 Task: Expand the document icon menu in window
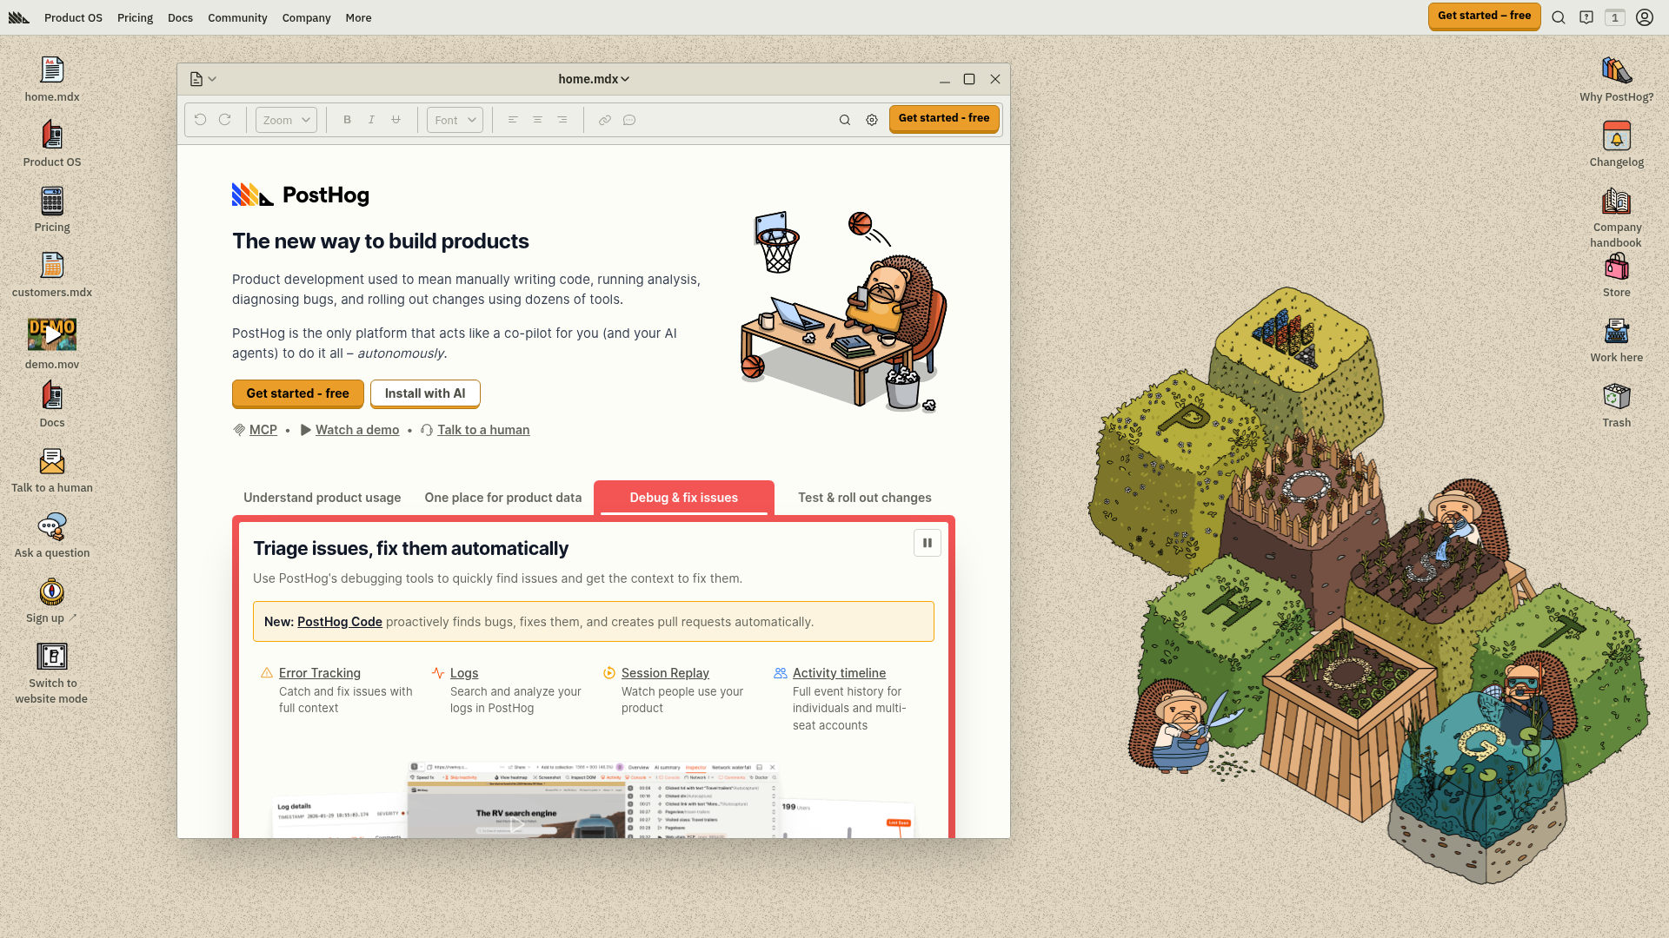[203, 79]
